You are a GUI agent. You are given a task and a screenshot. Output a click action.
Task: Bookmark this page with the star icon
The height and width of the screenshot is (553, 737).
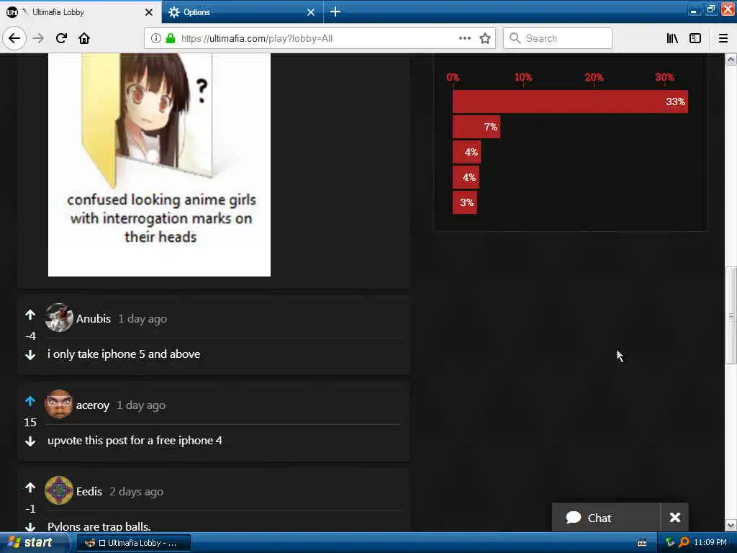485,38
